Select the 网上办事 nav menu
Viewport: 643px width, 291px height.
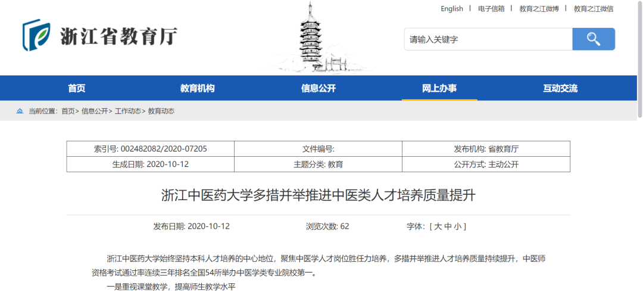tap(439, 88)
